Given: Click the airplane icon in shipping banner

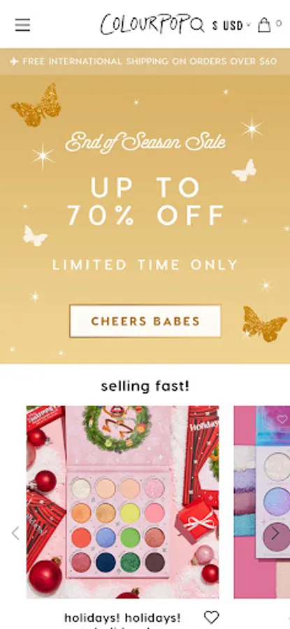Looking at the screenshot, I should (15, 62).
